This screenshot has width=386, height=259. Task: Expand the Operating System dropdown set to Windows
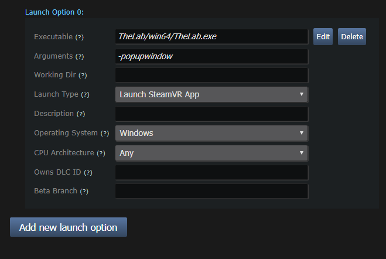(x=211, y=133)
